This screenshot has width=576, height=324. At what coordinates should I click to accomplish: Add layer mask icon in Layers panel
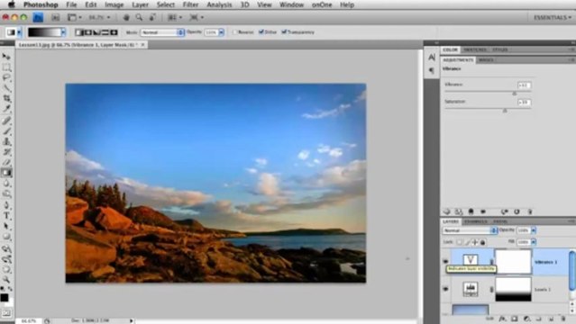[515, 319]
